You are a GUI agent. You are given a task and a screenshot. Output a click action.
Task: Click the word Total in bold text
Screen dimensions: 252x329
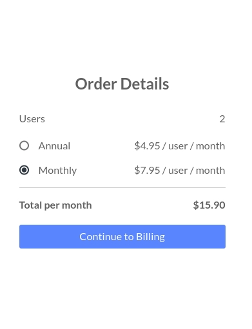(x=30, y=205)
